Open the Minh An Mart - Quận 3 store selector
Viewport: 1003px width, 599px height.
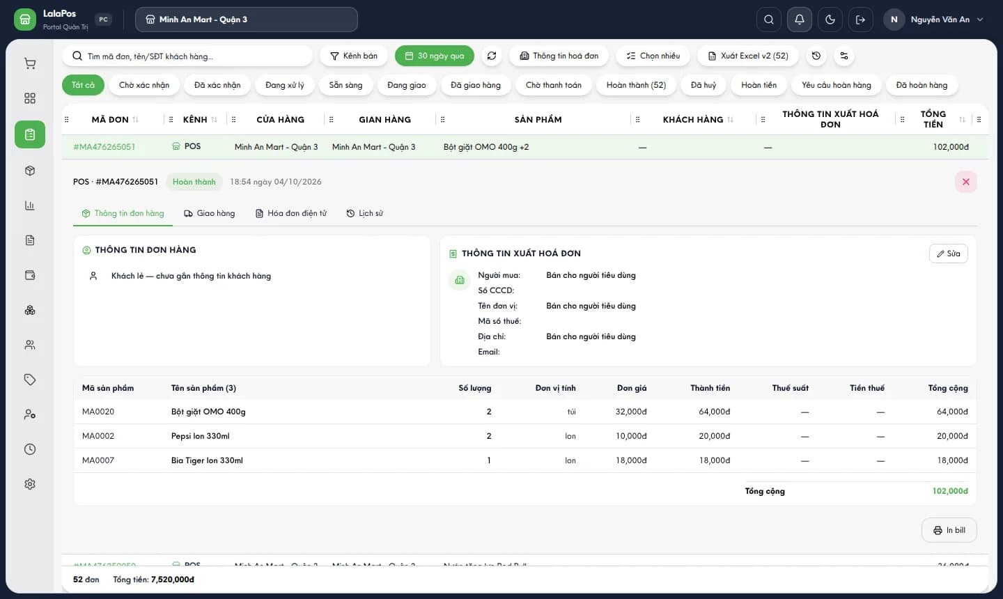(x=247, y=20)
